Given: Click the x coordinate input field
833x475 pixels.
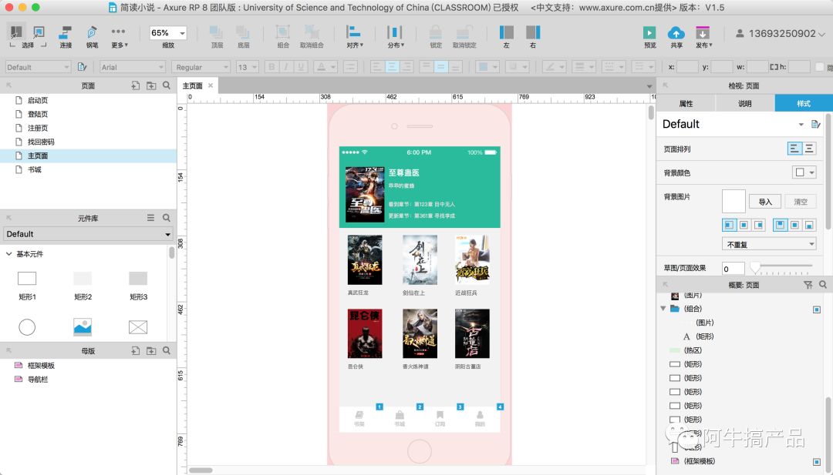Looking at the screenshot, I should [687, 67].
